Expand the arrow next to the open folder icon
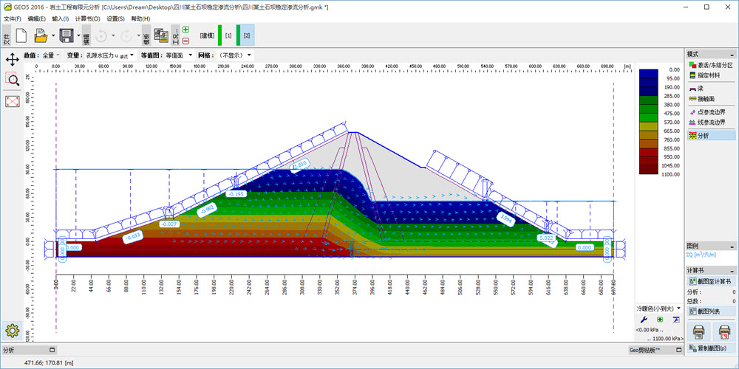Screen dimensions: 739x369 pyautogui.click(x=52, y=35)
